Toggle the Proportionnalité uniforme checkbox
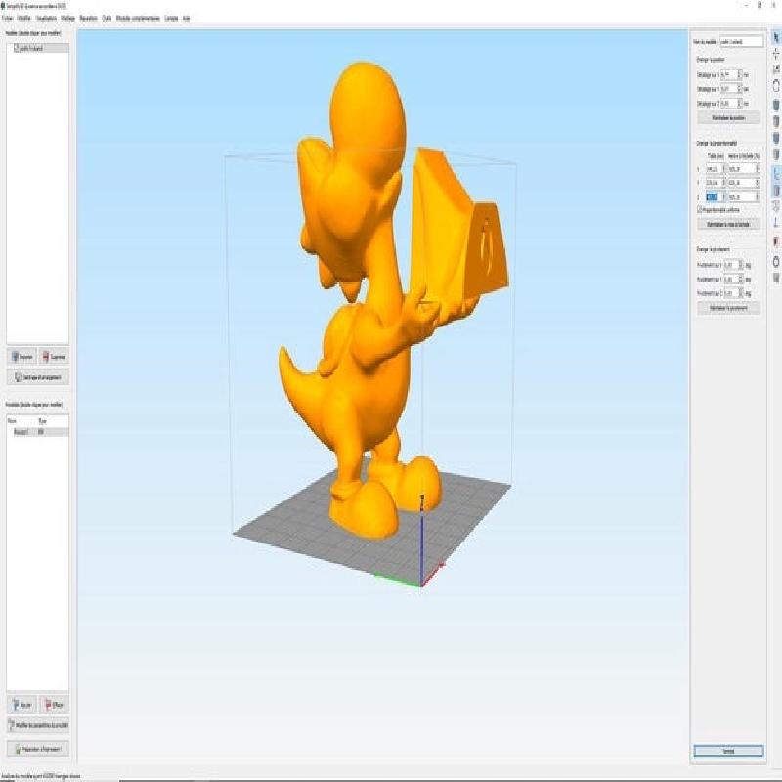Viewport: 782px width, 782px height. coord(700,210)
